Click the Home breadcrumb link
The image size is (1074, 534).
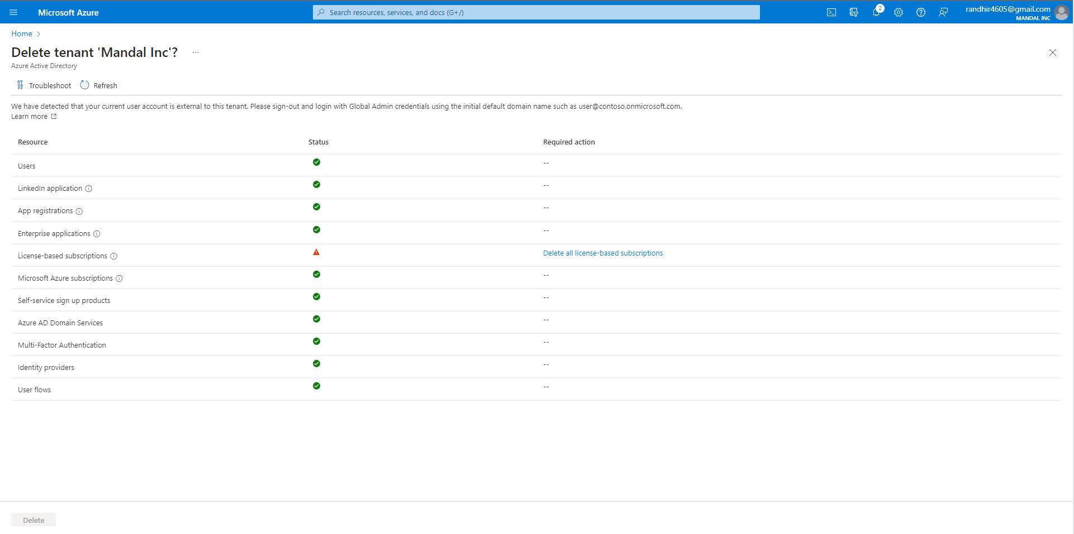pos(22,33)
